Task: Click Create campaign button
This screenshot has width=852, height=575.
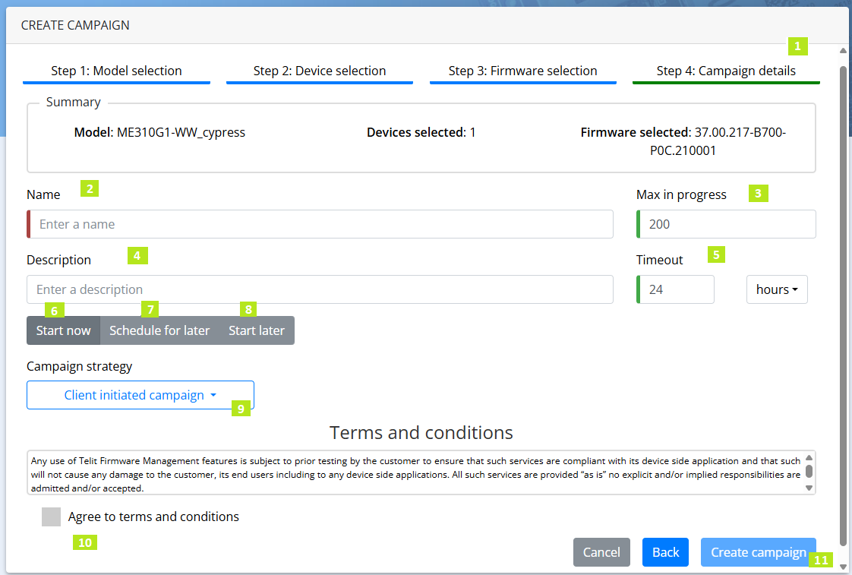Action: coord(758,552)
